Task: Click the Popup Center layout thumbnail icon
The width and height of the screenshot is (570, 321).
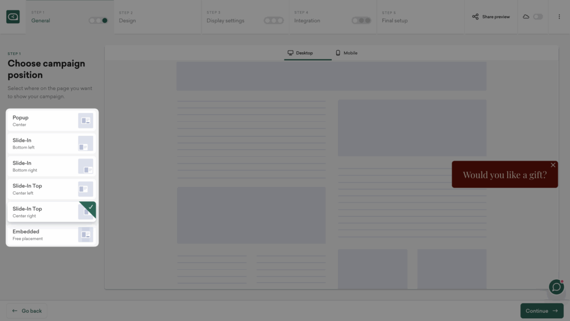Action: point(85,121)
